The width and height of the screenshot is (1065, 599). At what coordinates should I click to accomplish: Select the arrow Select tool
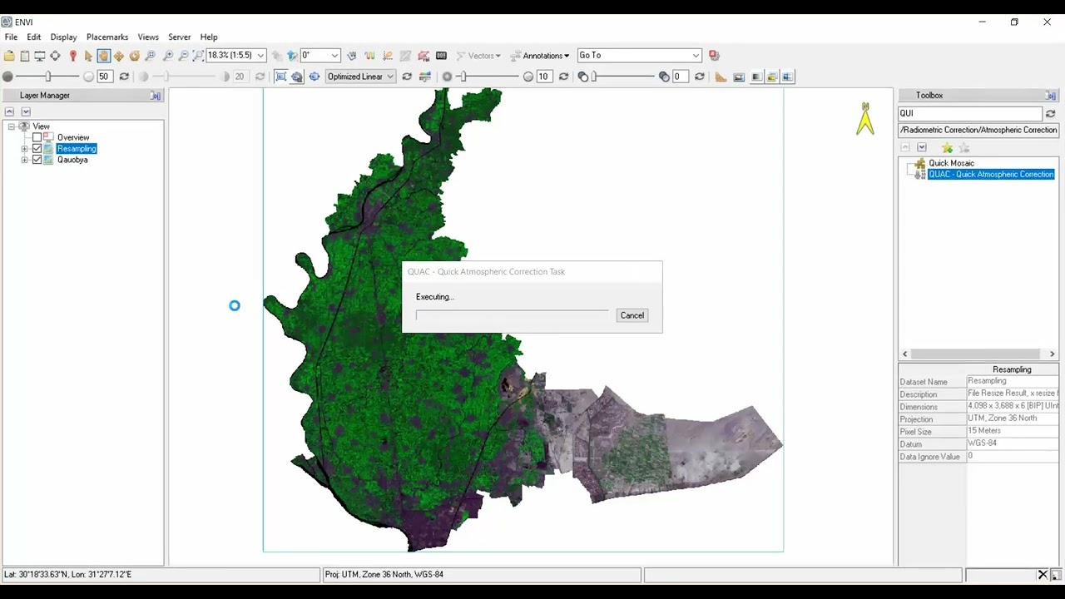pyautogui.click(x=88, y=56)
